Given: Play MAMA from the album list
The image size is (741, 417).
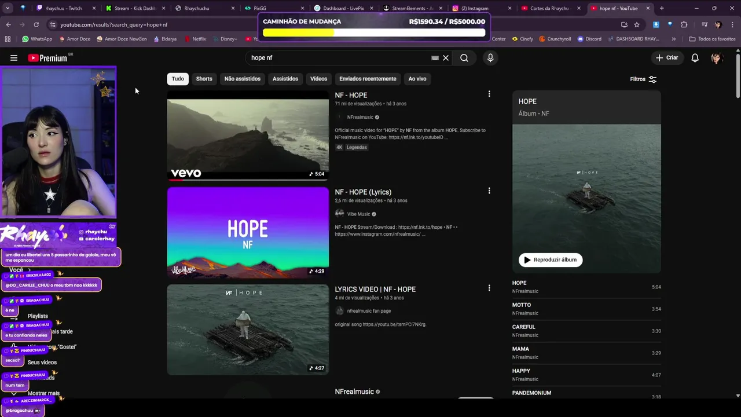Looking at the screenshot, I should [586, 353].
